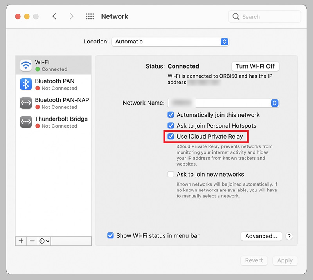Remove the selected network service
Screen dimensions: 313x280
[32, 241]
